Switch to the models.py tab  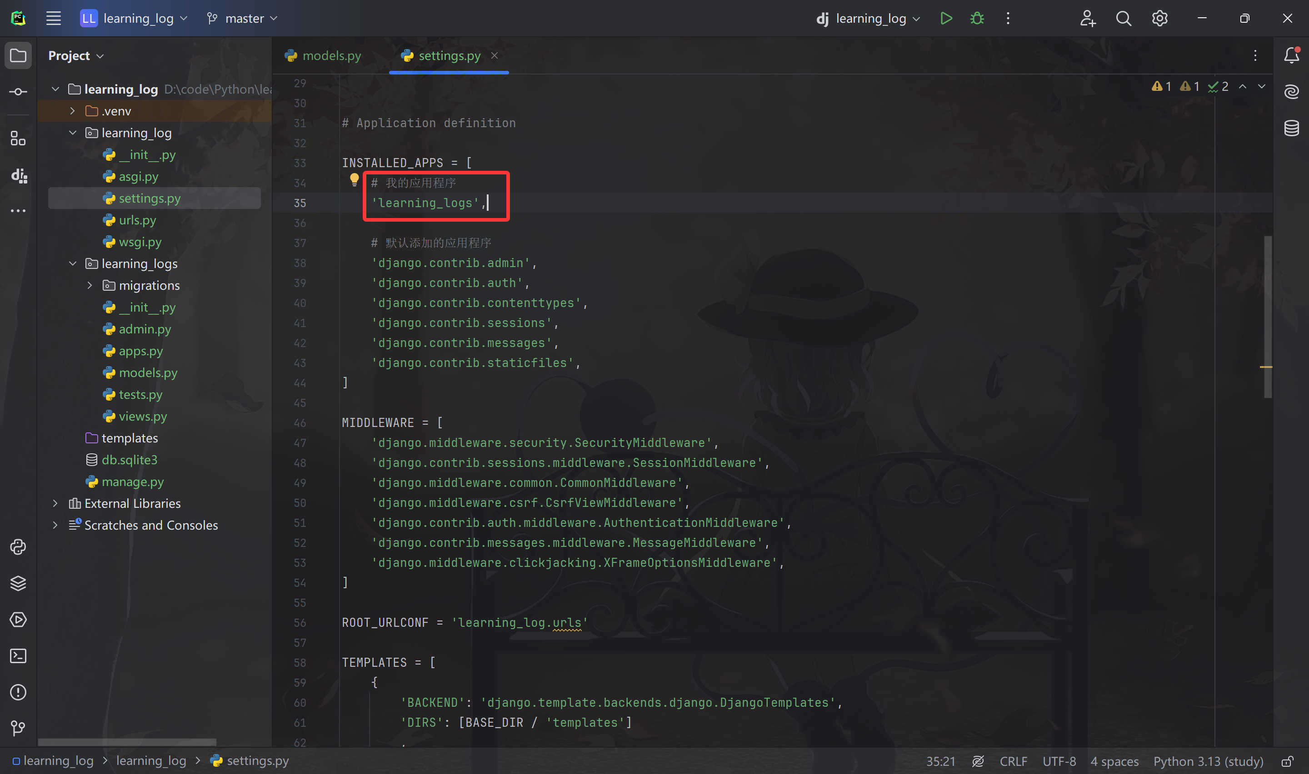[x=324, y=55]
